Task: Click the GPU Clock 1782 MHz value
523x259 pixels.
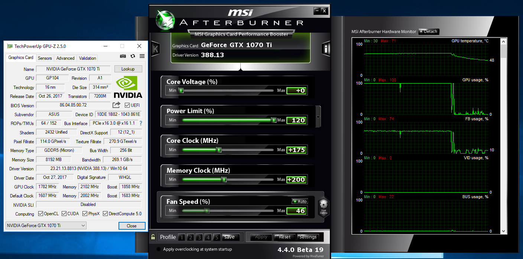Action: [x=47, y=187]
